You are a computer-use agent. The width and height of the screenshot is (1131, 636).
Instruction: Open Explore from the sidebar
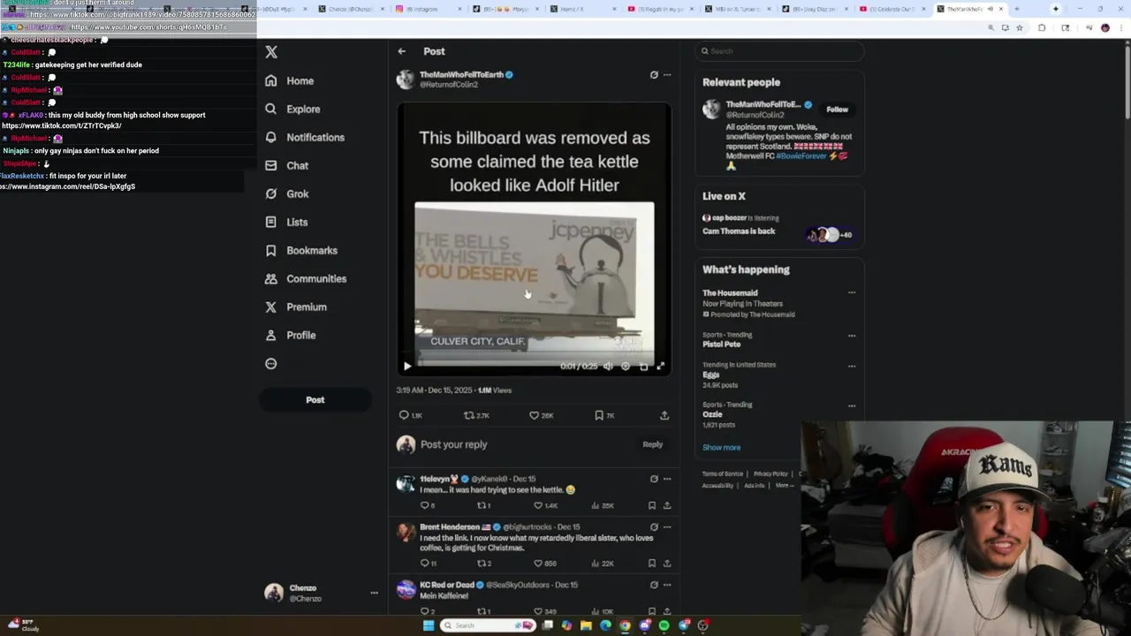pyautogui.click(x=292, y=109)
